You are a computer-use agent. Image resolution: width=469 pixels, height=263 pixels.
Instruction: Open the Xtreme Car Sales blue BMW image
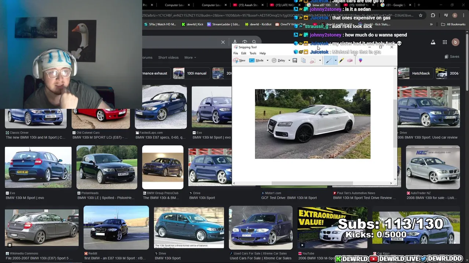(261, 228)
